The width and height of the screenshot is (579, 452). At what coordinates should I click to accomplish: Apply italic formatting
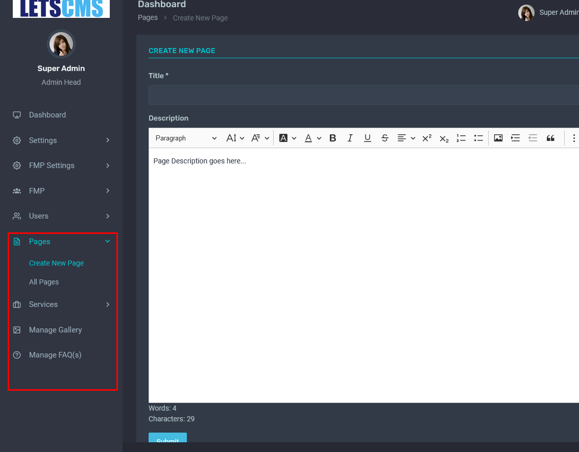pyautogui.click(x=350, y=138)
